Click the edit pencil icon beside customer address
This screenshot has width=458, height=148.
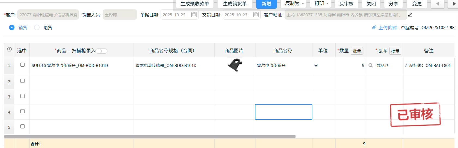[410, 15]
